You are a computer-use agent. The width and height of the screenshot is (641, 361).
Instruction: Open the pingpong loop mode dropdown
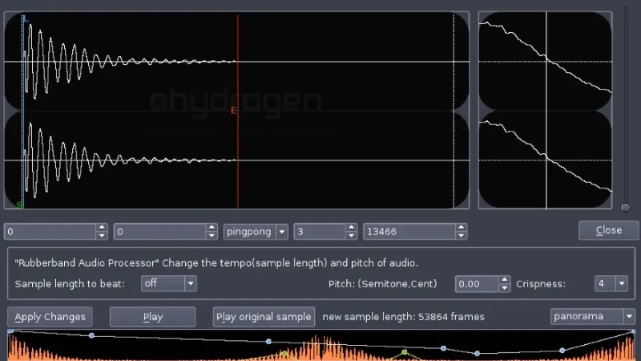(256, 232)
